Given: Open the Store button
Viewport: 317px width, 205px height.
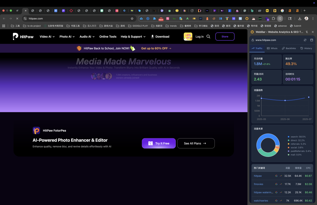Looking at the screenshot, I should click(x=225, y=37).
